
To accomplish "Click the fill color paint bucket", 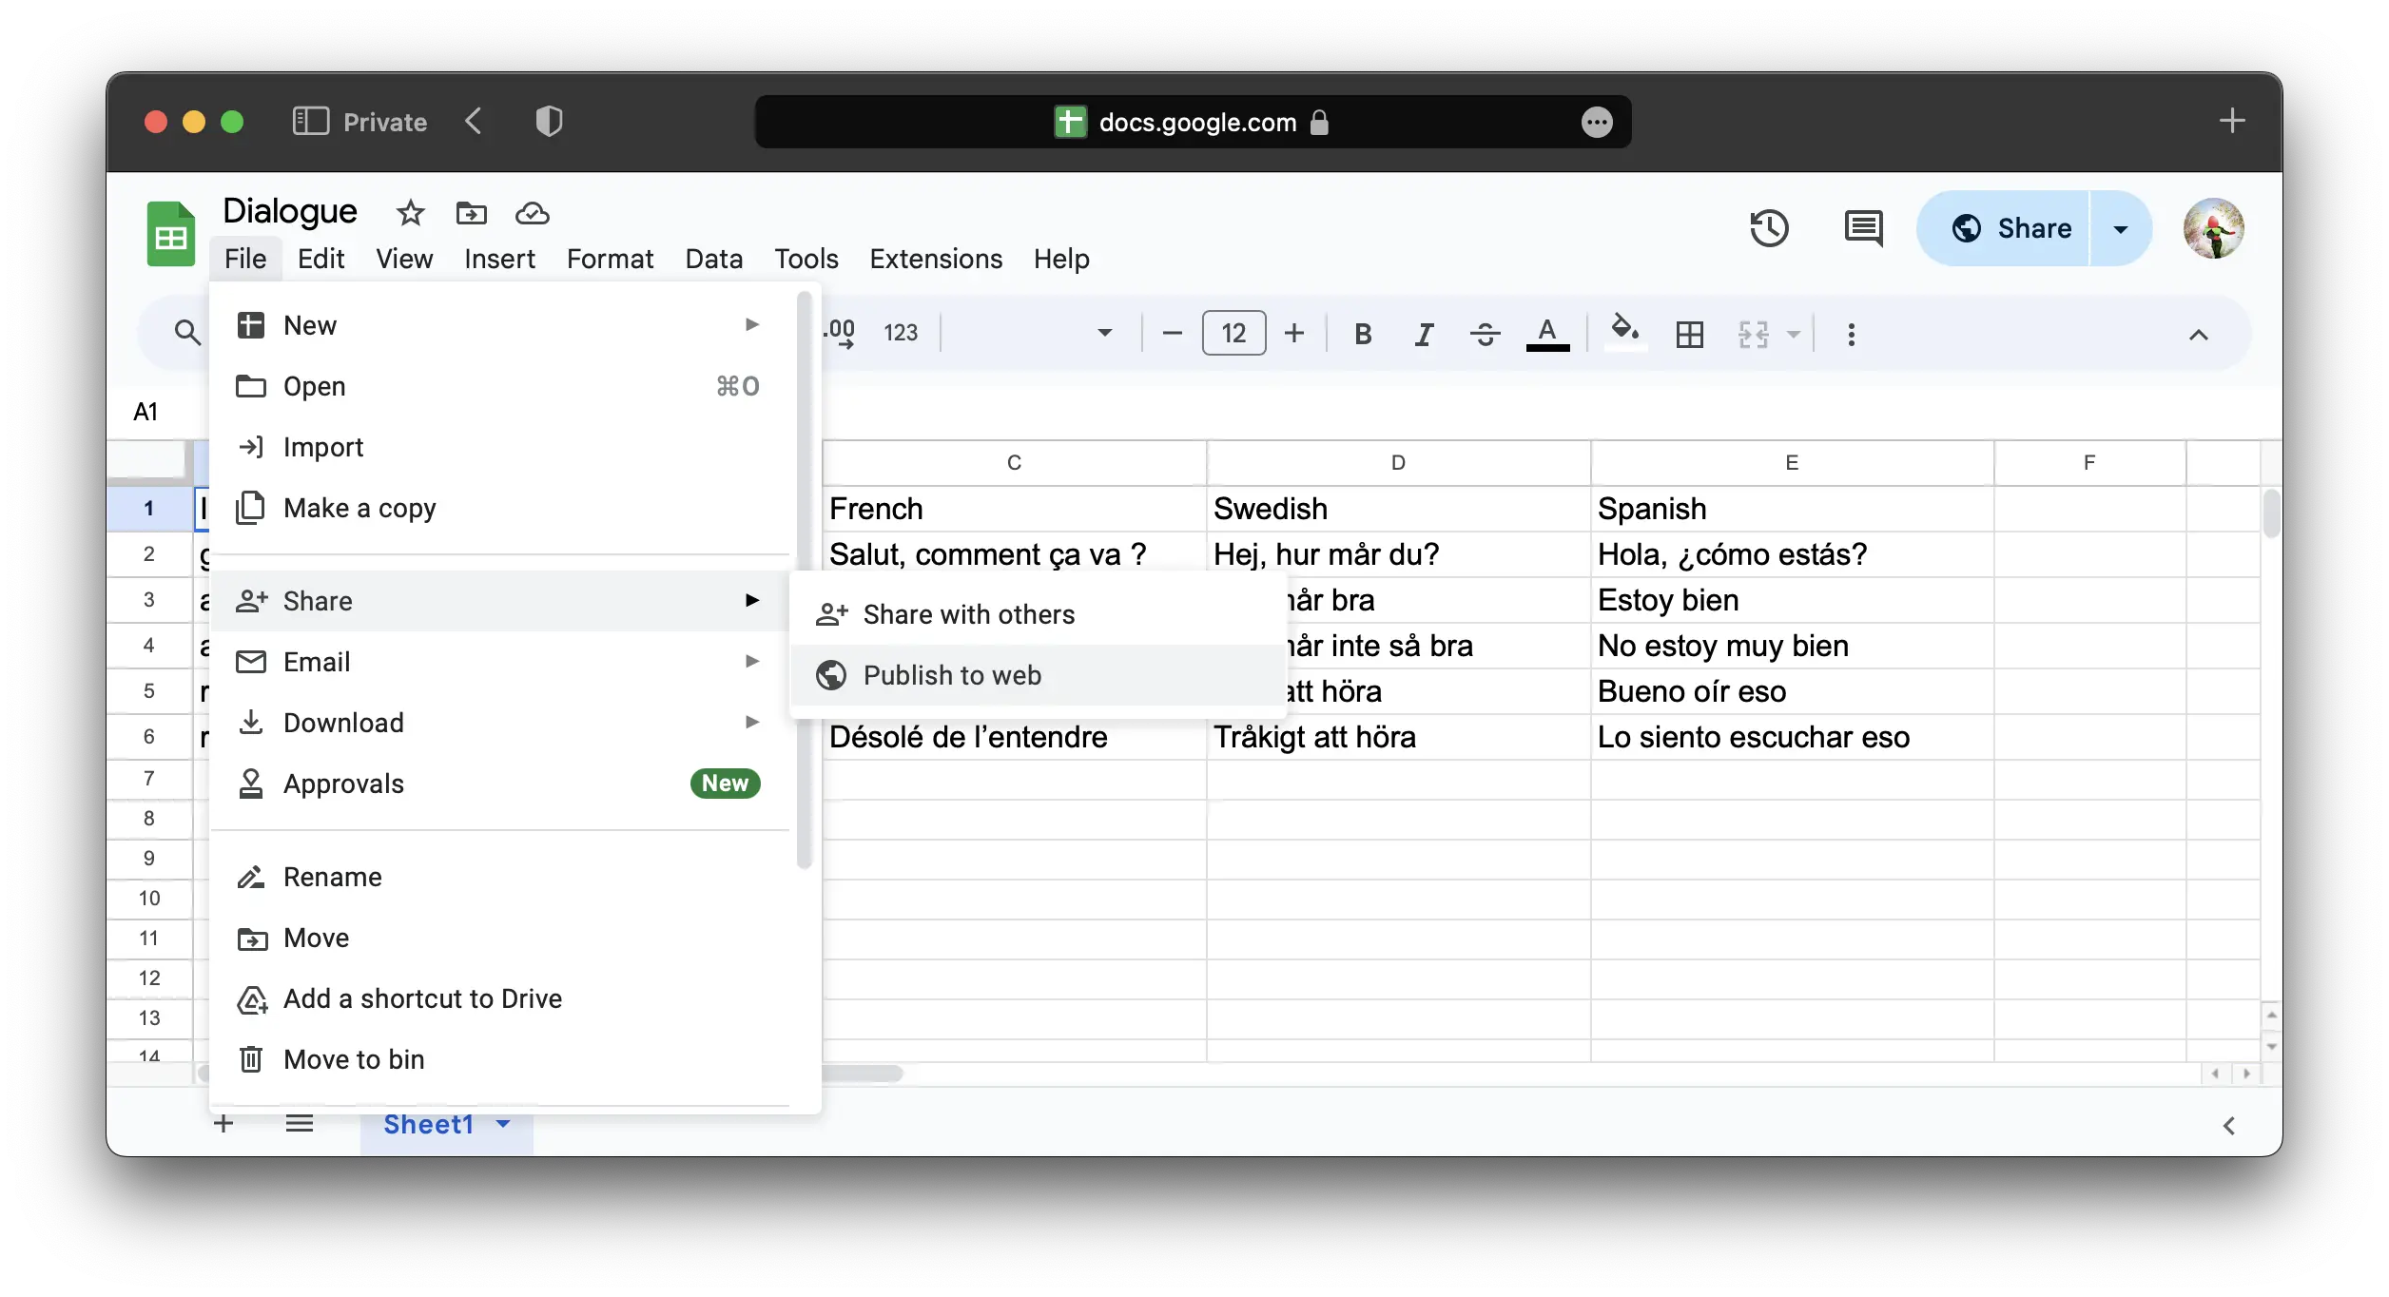I will coord(1624,332).
